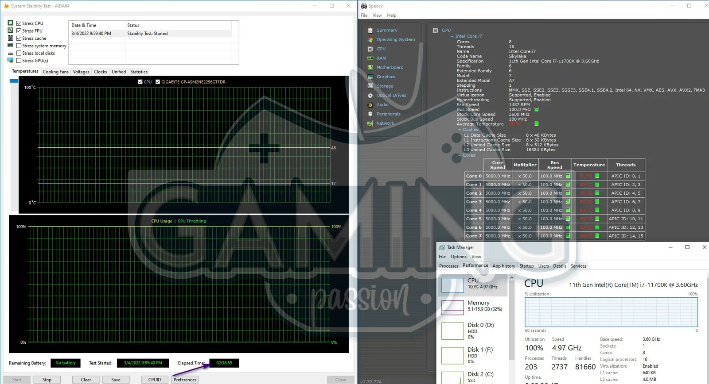Collapse the Cores section in Speccy
Screen dimensions: 709x384
460,155
